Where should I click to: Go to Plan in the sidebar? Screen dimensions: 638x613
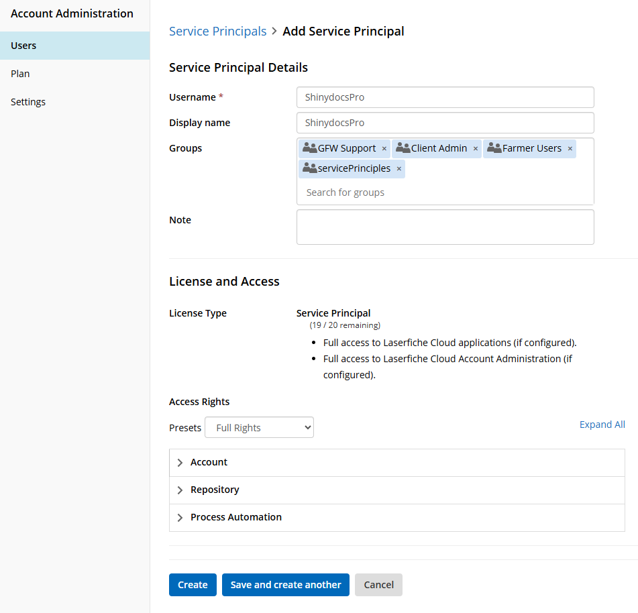[20, 74]
